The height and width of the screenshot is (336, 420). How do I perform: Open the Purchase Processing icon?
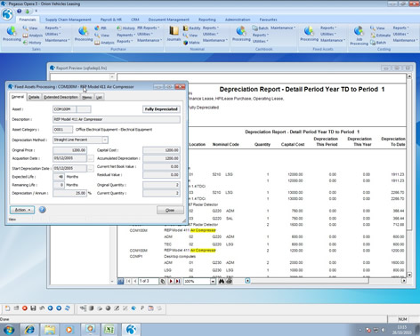pos(84,31)
